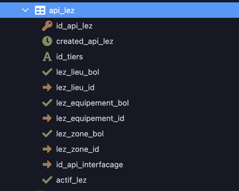
Task: Click the checkmark icon beside lez_equipement_bol
Action: (x=47, y=103)
